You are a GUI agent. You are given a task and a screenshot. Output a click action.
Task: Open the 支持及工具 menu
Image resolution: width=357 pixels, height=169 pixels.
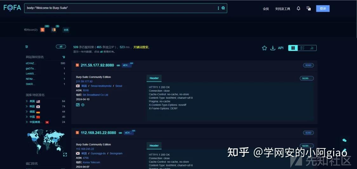(282, 9)
